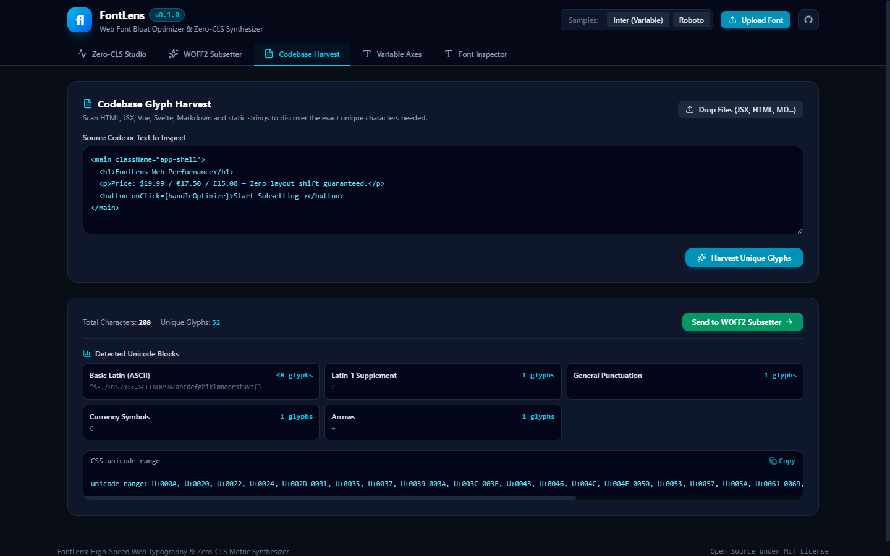
Task: Click the document icon beside Codebase Glyph Harvest
Action: [88, 104]
